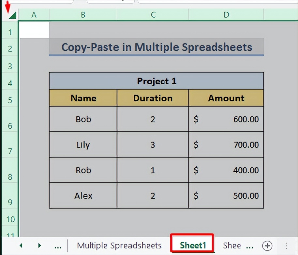Select column B header
The width and height of the screenshot is (298, 255).
point(83,15)
